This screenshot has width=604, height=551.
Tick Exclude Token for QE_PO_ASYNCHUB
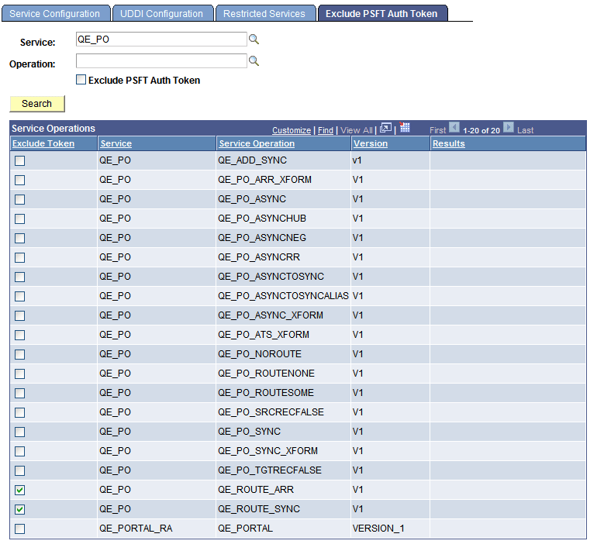20,219
